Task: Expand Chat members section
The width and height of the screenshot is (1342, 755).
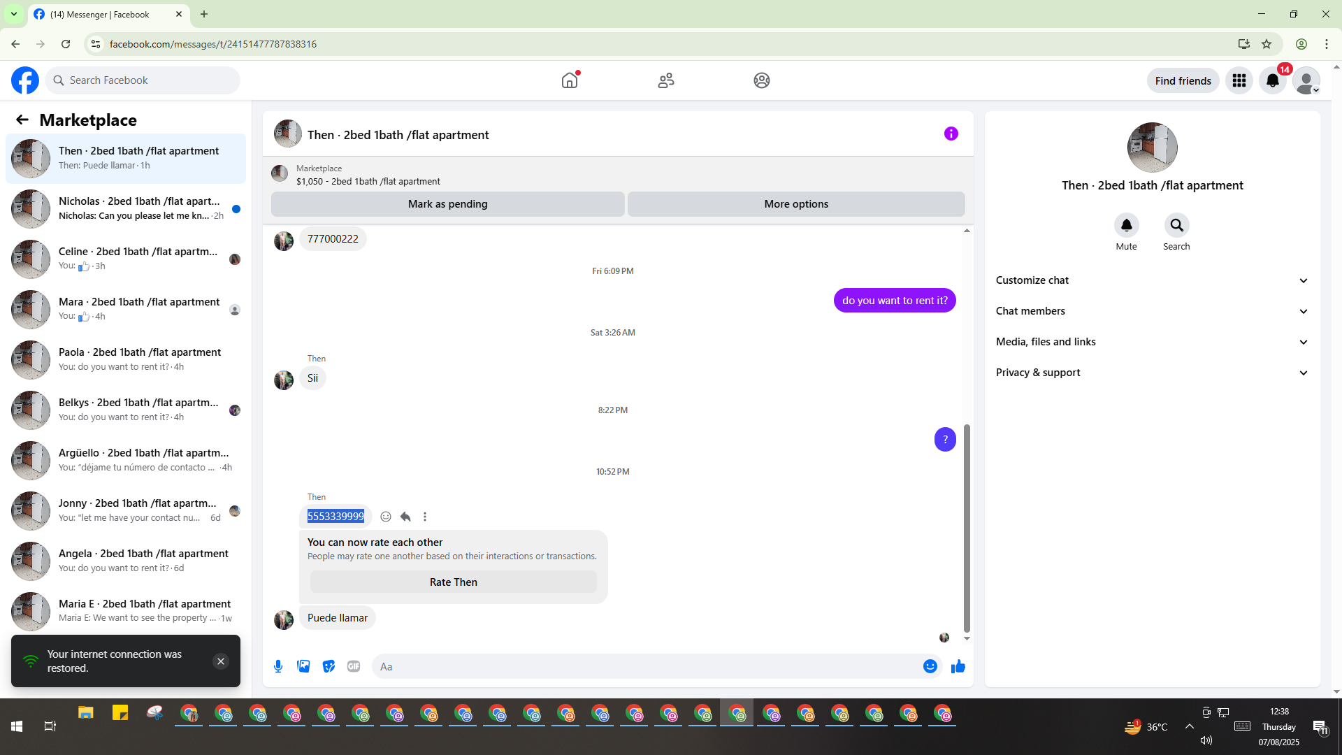Action: pyautogui.click(x=1151, y=311)
